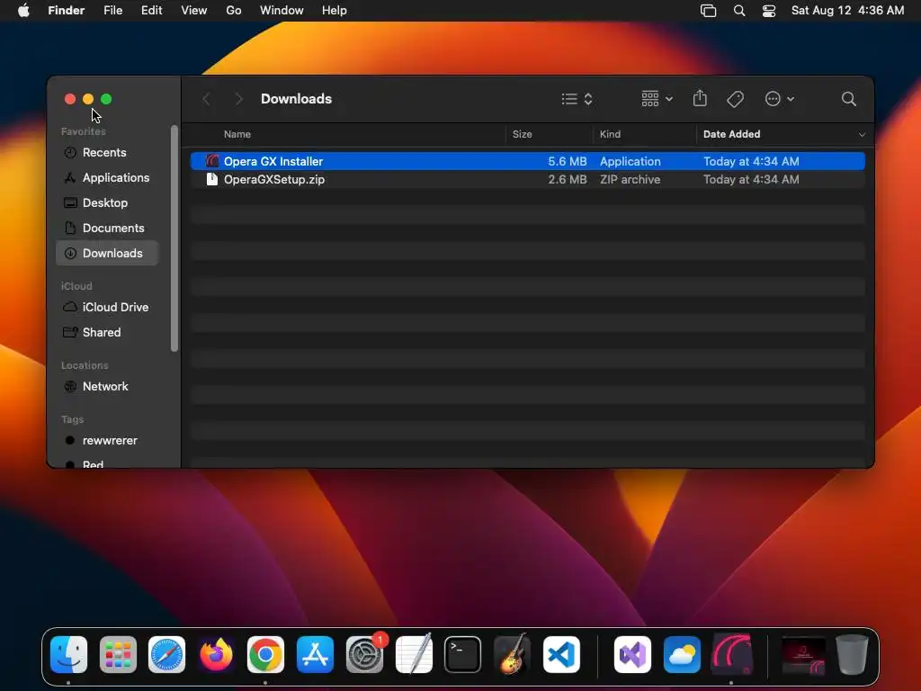Viewport: 921px width, 691px height.
Task: Select the Opera GX Installer row
Action: (x=527, y=161)
